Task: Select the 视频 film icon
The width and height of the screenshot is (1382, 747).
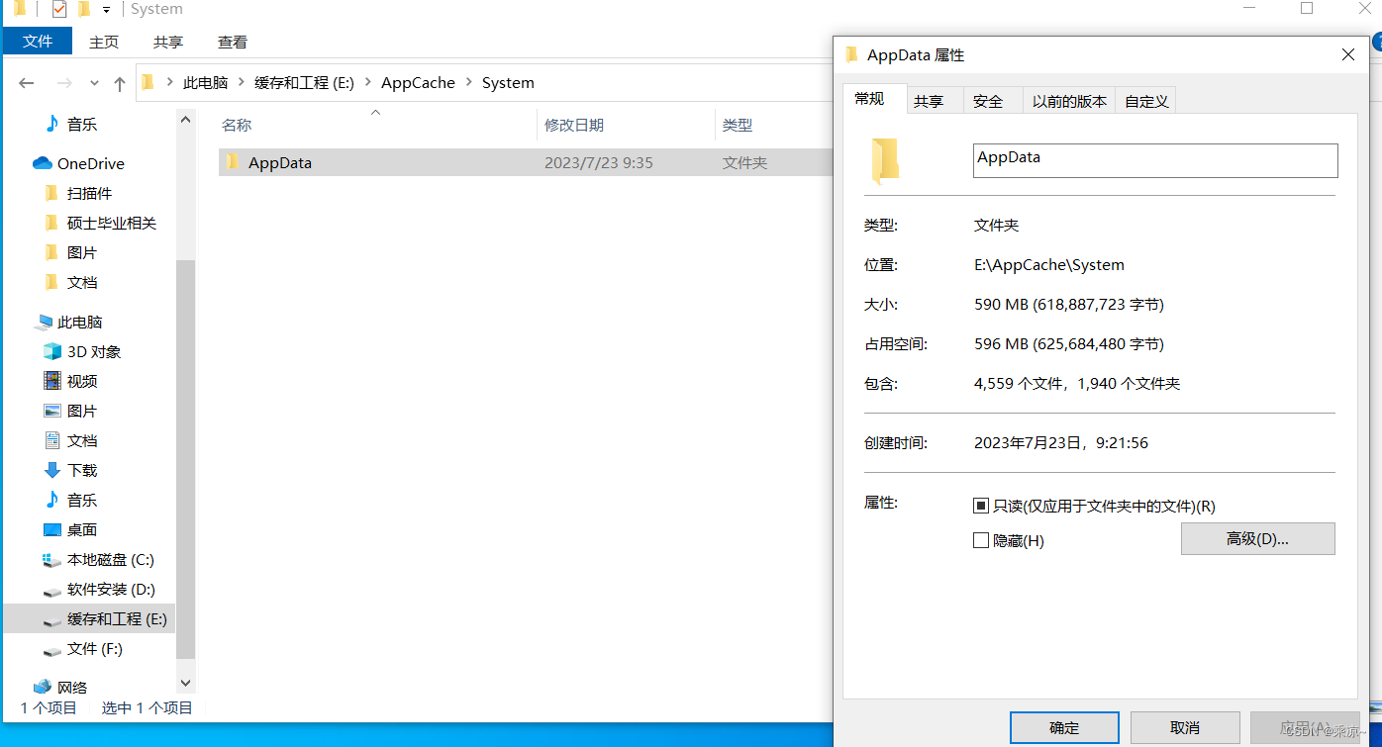Action: [52, 381]
